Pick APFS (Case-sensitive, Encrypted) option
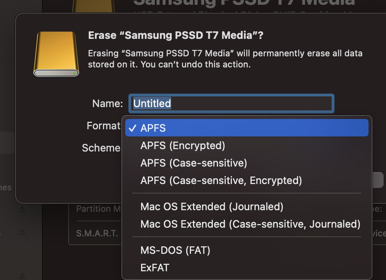 tap(221, 180)
